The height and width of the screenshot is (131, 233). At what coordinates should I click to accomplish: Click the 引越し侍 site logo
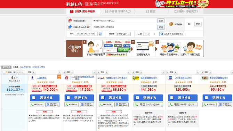[74, 4]
